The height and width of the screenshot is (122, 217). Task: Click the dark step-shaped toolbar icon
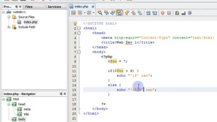183,13
